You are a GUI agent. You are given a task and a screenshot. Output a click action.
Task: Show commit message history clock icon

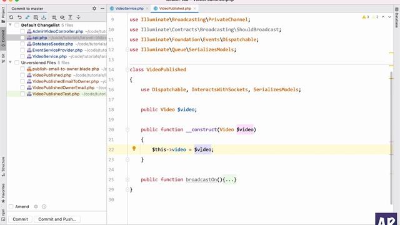pyautogui.click(x=44, y=207)
